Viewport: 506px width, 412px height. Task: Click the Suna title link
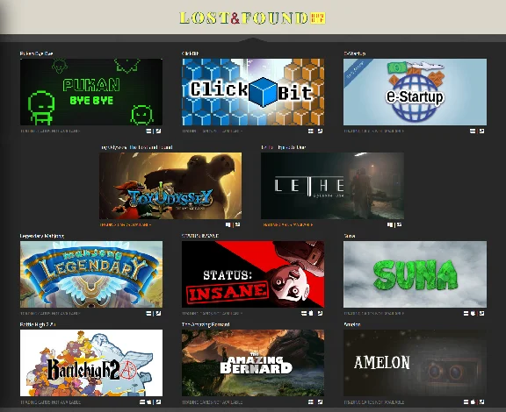(350, 236)
